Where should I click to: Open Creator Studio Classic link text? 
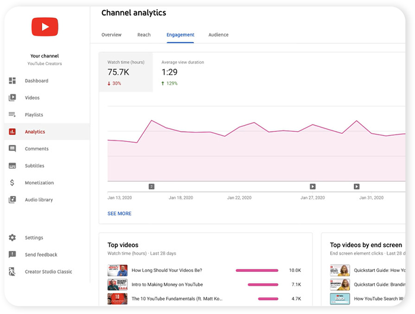(x=49, y=271)
